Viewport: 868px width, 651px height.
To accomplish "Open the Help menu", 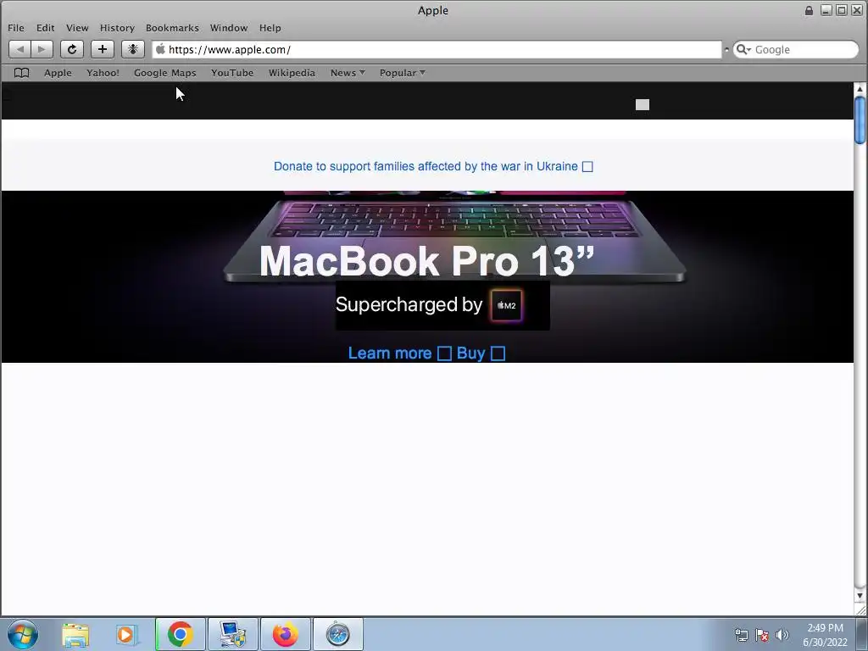I will click(270, 28).
